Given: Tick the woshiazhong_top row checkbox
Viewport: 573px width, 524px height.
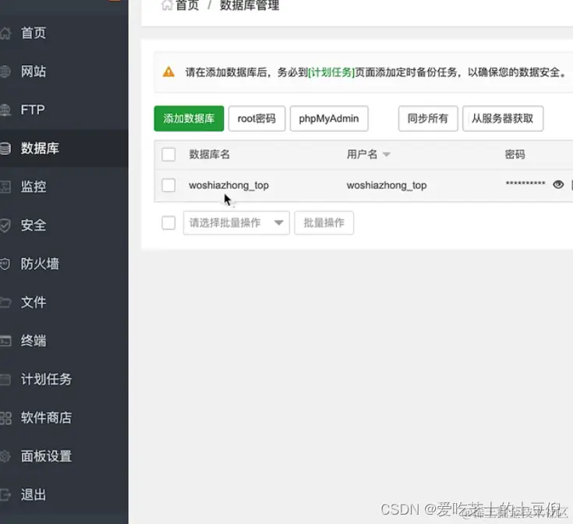Looking at the screenshot, I should [168, 186].
